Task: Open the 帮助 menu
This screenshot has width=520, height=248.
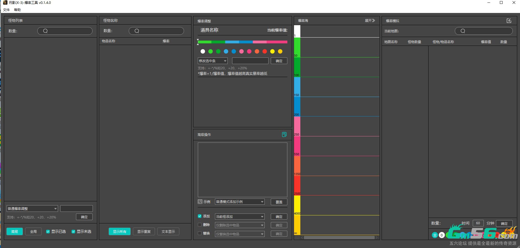Action: (17, 10)
